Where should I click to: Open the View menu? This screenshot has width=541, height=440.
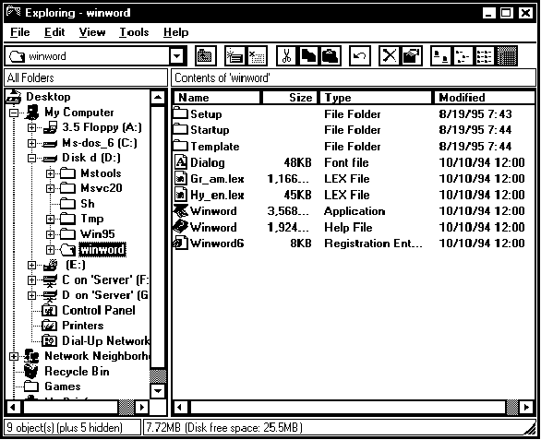[92, 32]
